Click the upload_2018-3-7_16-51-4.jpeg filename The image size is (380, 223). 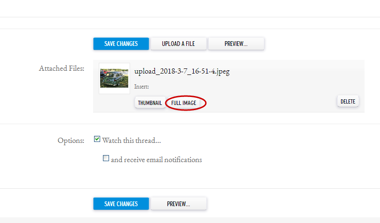point(182,71)
